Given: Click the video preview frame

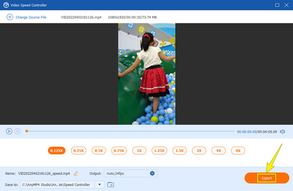Looking at the screenshot, I should (146, 74).
